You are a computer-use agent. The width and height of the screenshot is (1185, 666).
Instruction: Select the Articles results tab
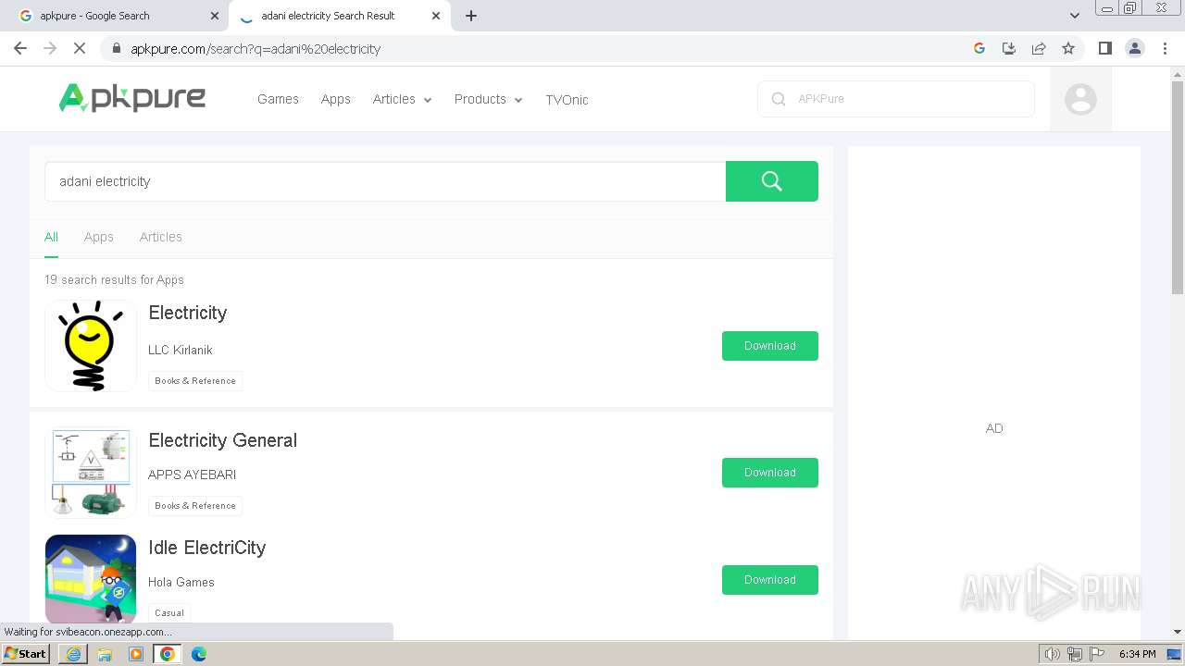coord(160,237)
